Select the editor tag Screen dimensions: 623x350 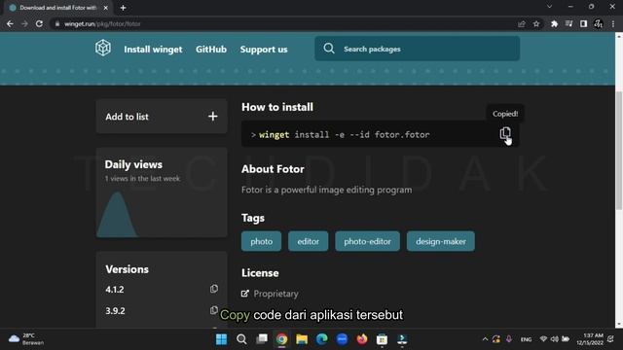tap(308, 241)
